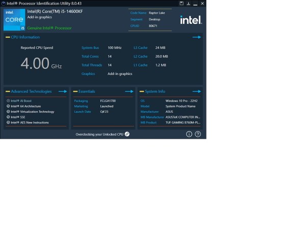Open the info circle icon at bottom
Screen dimensions: 304x228
click(189, 134)
